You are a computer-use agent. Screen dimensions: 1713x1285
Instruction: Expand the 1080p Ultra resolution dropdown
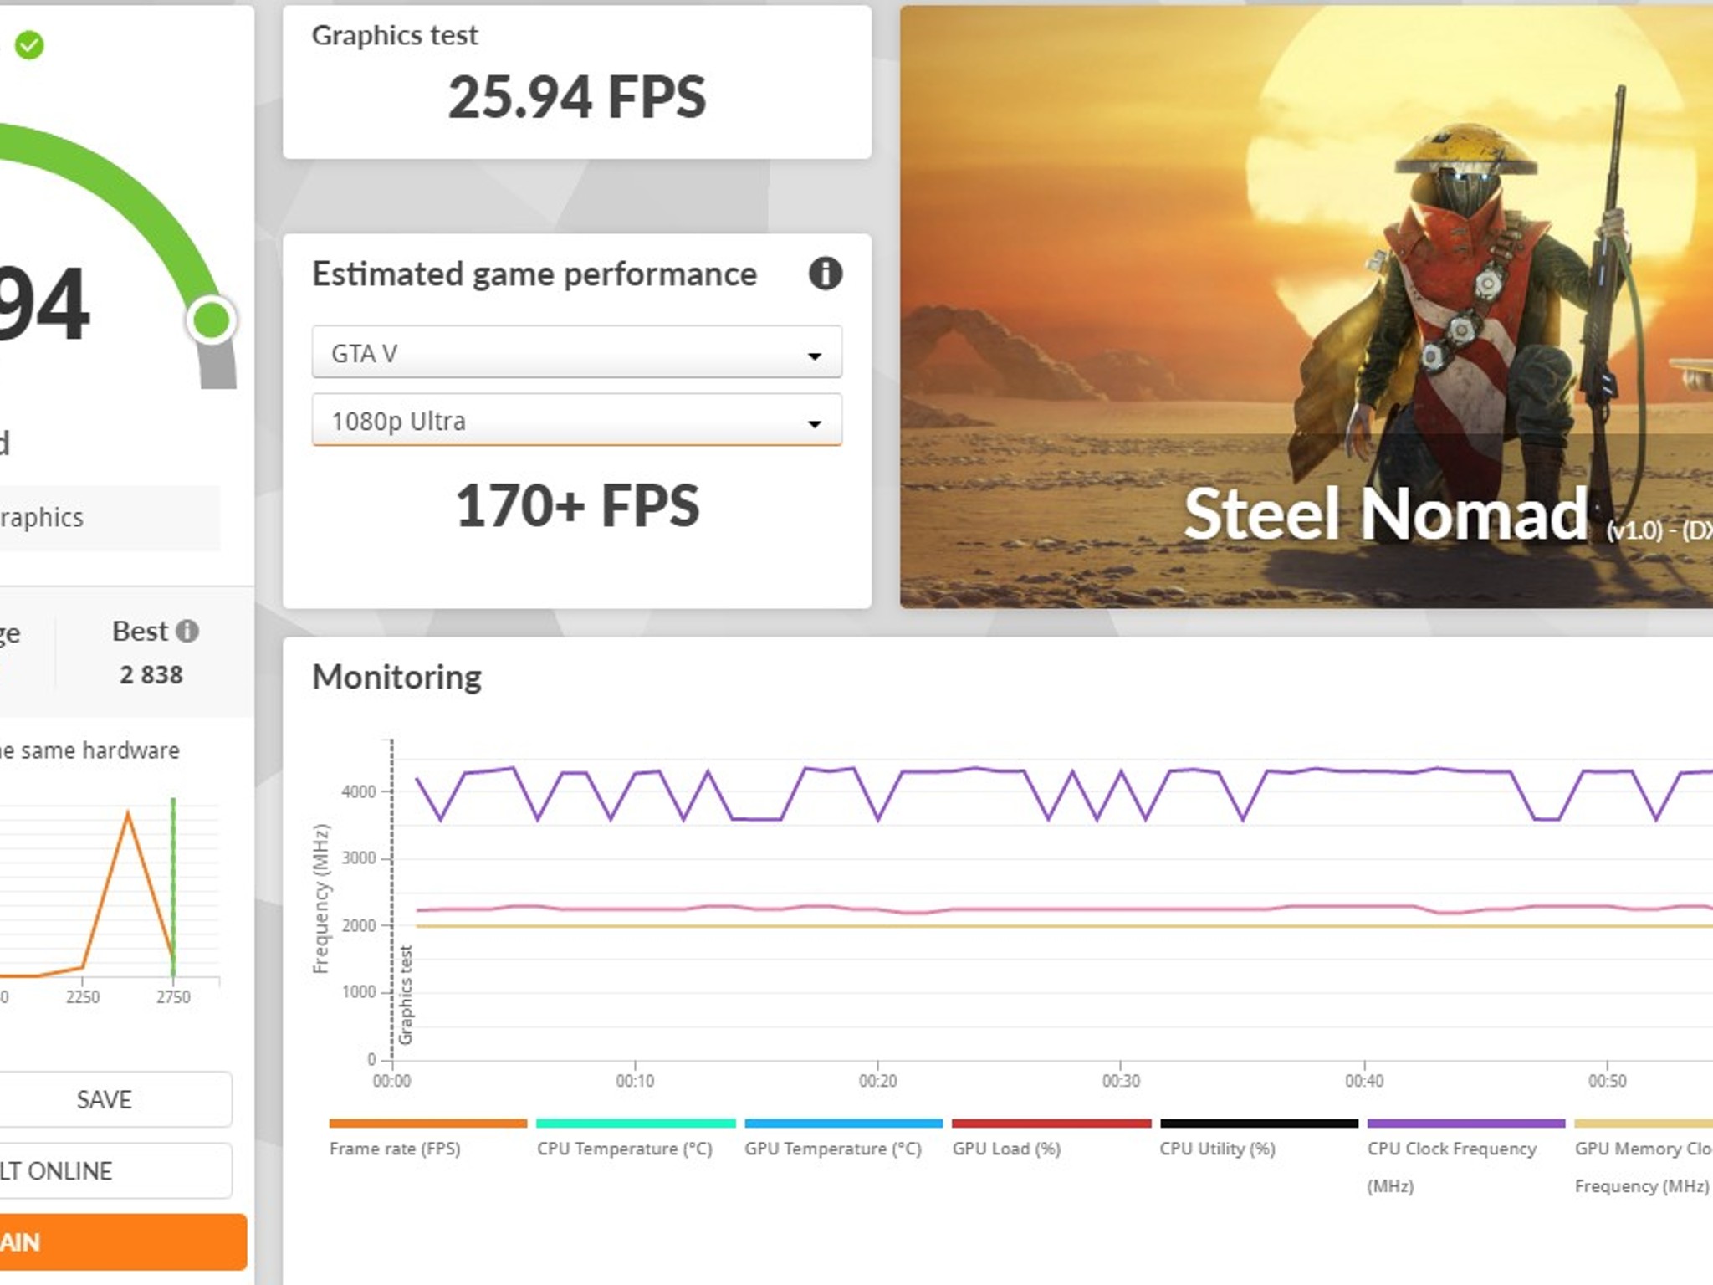click(x=576, y=420)
